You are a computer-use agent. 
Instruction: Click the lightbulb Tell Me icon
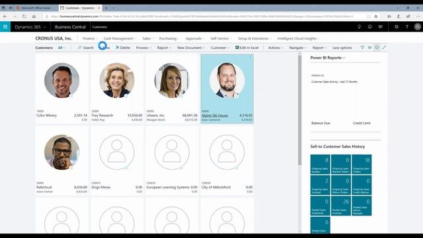pos(360,26)
